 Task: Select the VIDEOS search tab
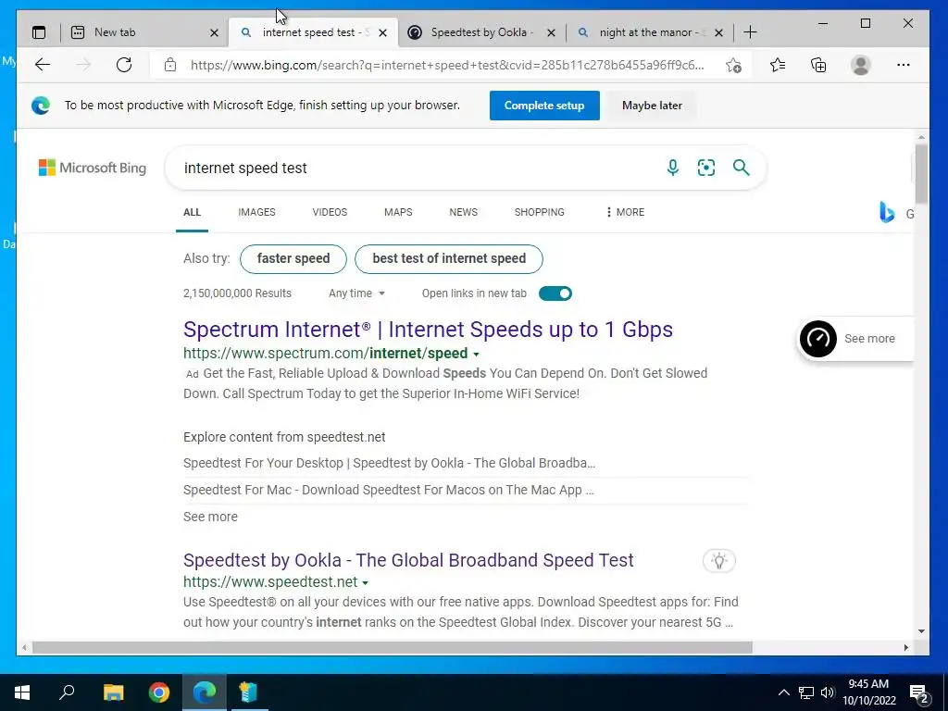pyautogui.click(x=330, y=212)
